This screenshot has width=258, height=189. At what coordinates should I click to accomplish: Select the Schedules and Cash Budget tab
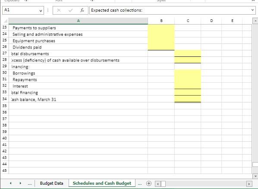pos(102,183)
